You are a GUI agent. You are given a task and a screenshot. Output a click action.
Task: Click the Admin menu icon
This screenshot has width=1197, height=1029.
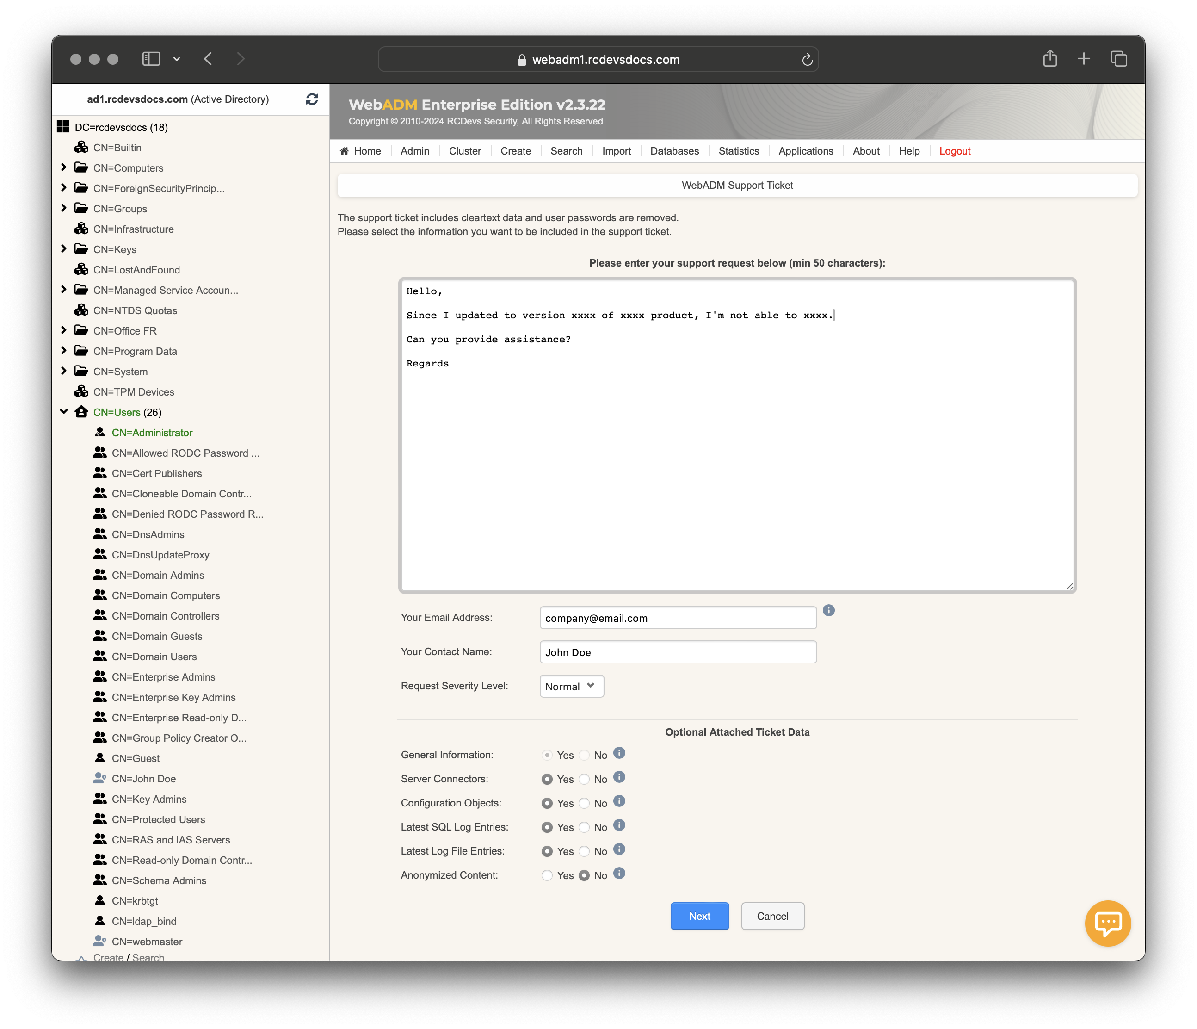pos(414,151)
